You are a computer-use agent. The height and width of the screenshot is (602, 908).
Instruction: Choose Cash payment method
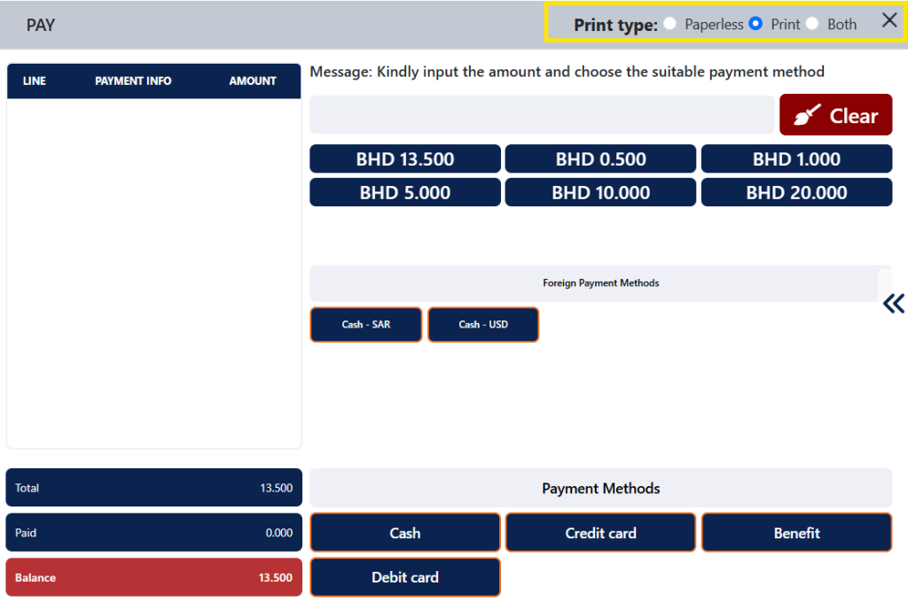click(x=405, y=533)
